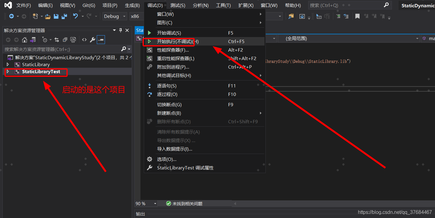The image size is (435, 218).
Task: Open the Solution Explorer search options dropdown
Action: 129,49
